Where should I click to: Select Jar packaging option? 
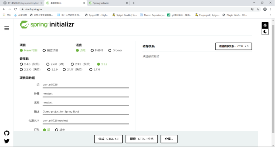point(46,130)
